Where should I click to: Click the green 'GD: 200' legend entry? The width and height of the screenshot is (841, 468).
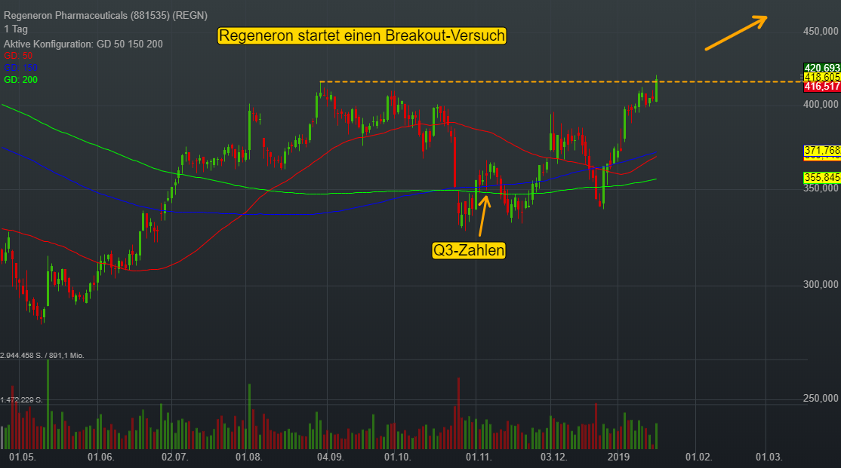coord(21,80)
